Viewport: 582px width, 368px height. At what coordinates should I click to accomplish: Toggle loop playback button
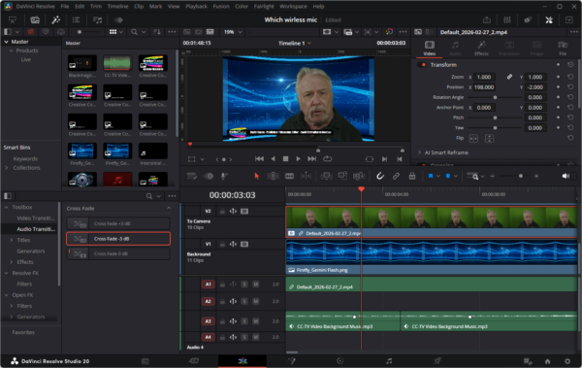[327, 158]
